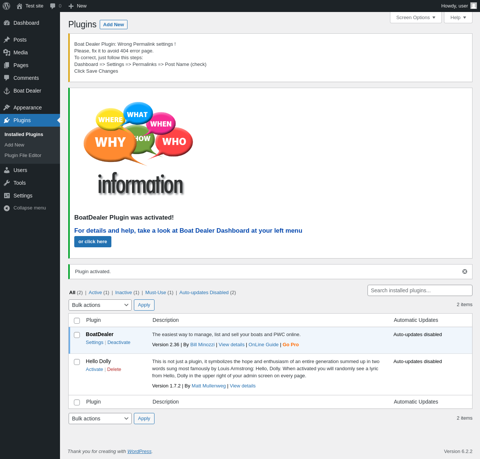
Task: Click the bottom Apply button
Action: coord(144,419)
